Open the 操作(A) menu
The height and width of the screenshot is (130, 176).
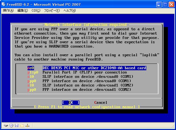[x=8, y=11]
